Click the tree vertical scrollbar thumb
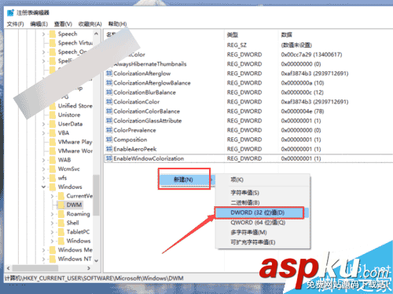 click(96, 195)
